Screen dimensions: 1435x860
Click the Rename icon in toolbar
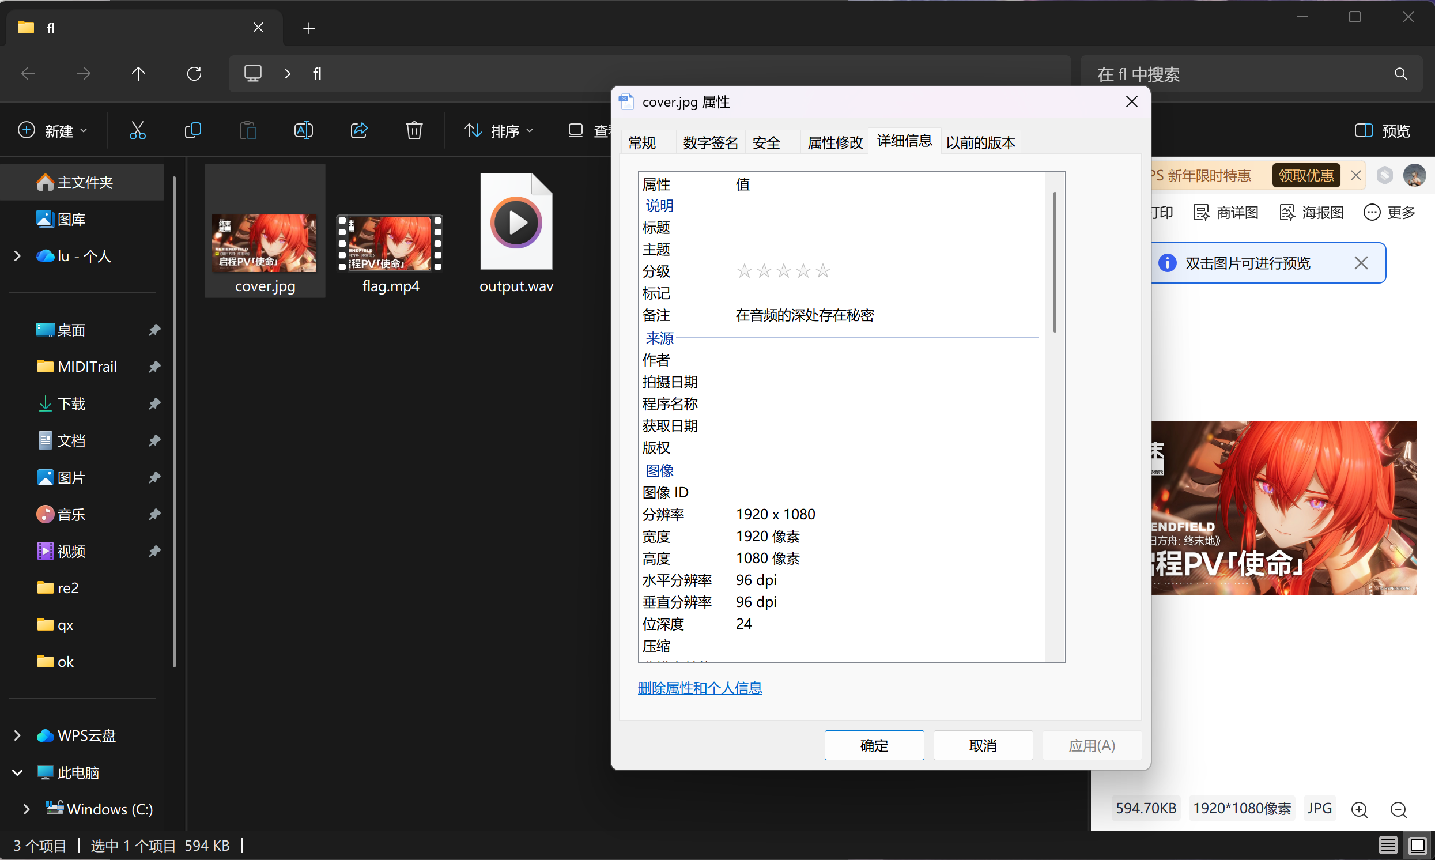tap(304, 130)
